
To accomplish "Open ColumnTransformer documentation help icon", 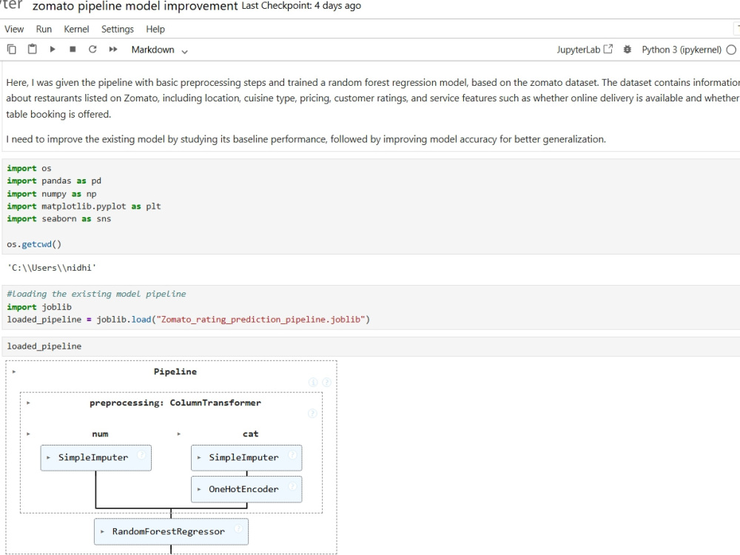I will pyautogui.click(x=312, y=414).
